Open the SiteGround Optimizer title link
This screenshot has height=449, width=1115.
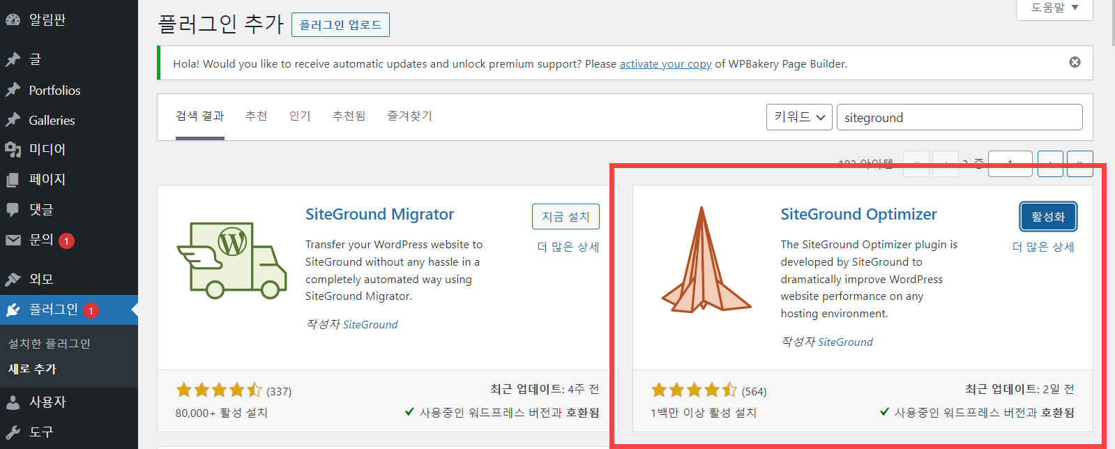[858, 214]
